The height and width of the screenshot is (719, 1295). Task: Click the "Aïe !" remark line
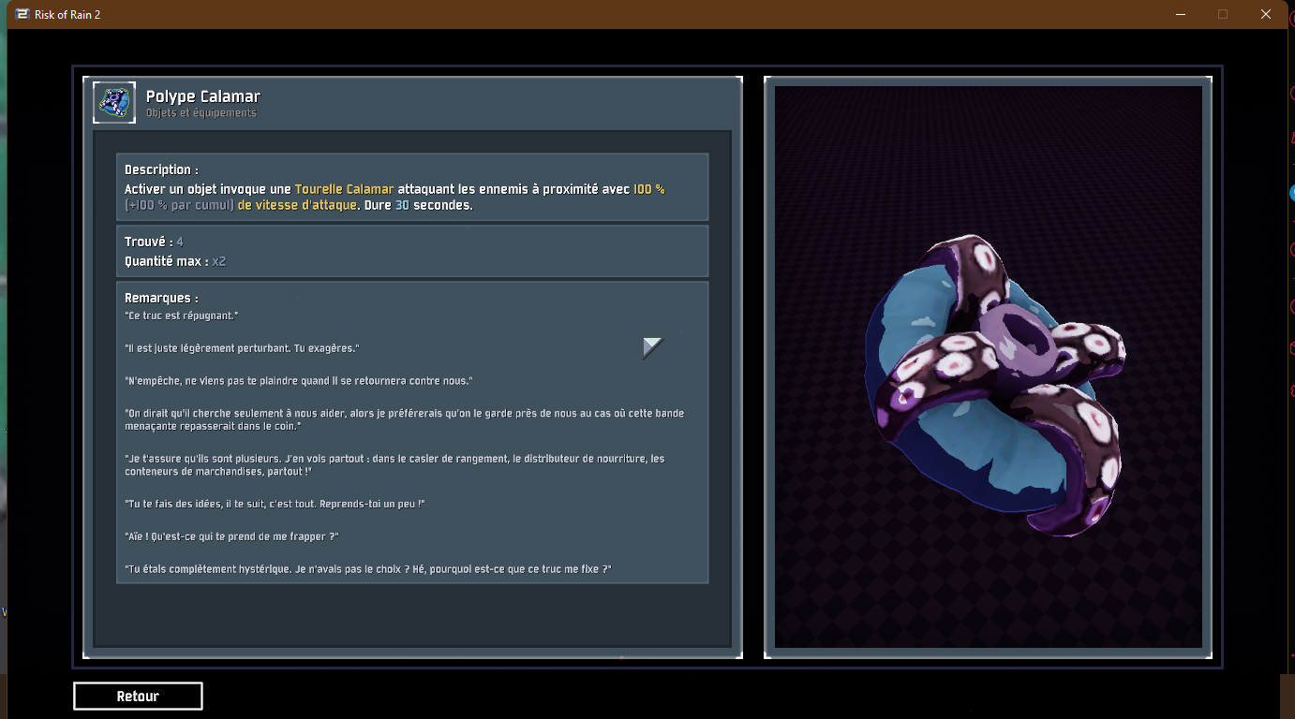click(x=231, y=536)
